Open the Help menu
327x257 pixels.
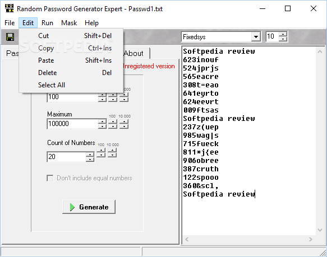pos(91,23)
